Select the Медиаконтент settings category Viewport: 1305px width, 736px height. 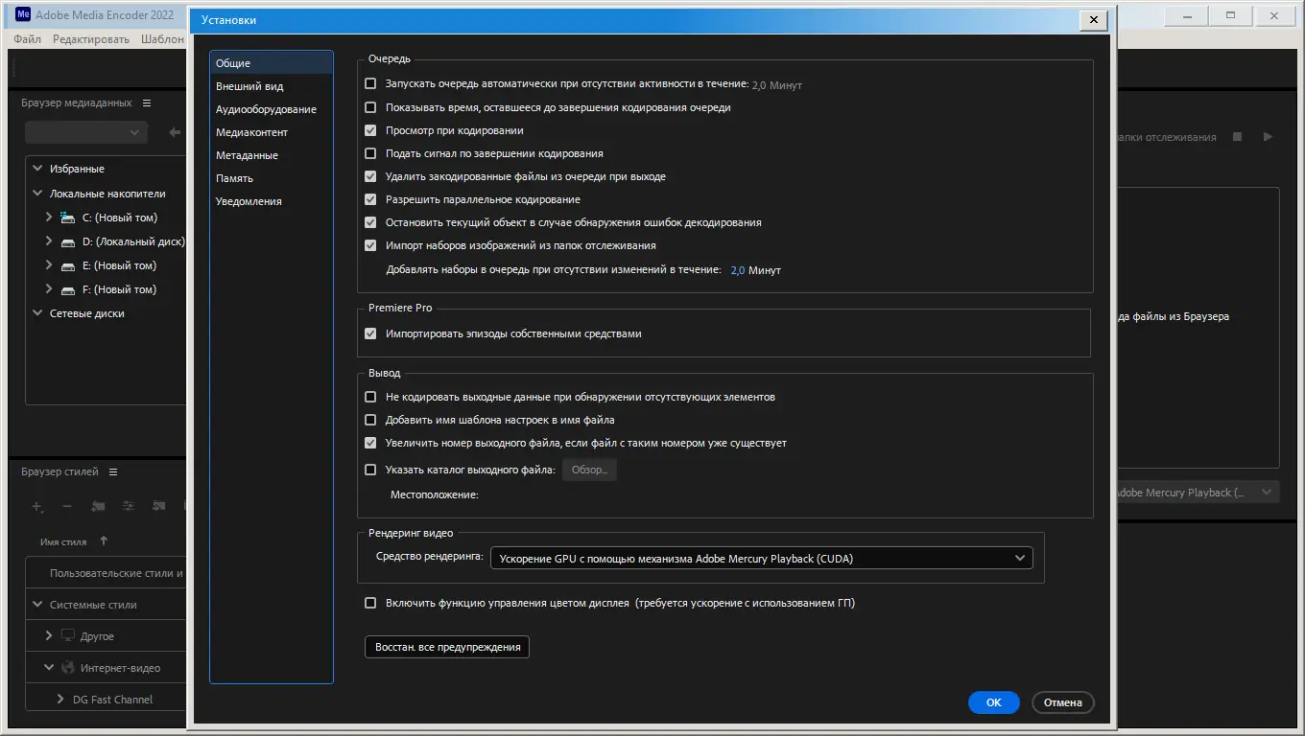click(x=272, y=132)
